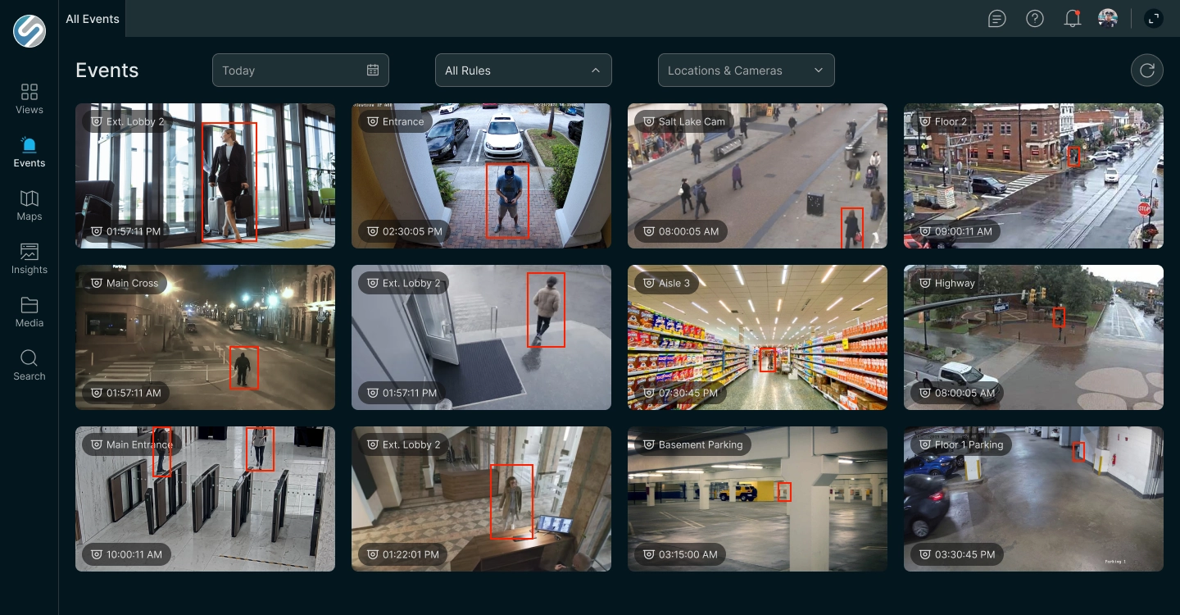Open the Insights chart icon

point(29,252)
